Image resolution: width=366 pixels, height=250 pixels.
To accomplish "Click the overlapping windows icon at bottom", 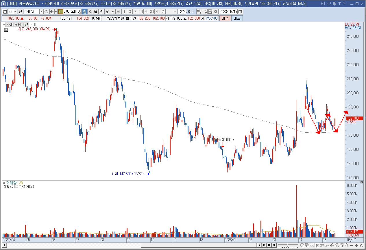I will click(307, 245).
